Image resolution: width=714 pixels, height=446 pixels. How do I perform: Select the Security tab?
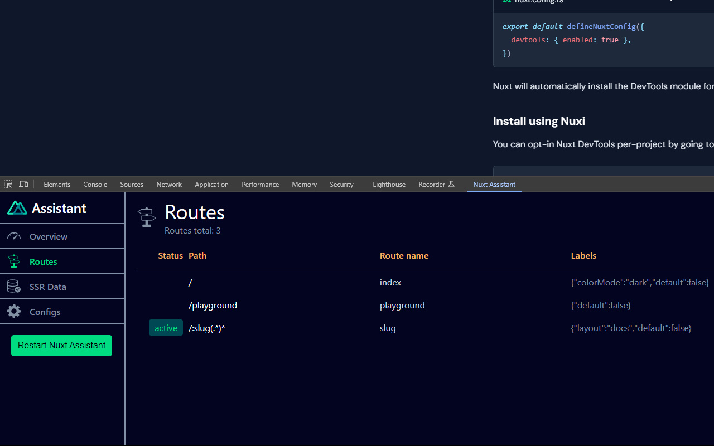pos(341,185)
